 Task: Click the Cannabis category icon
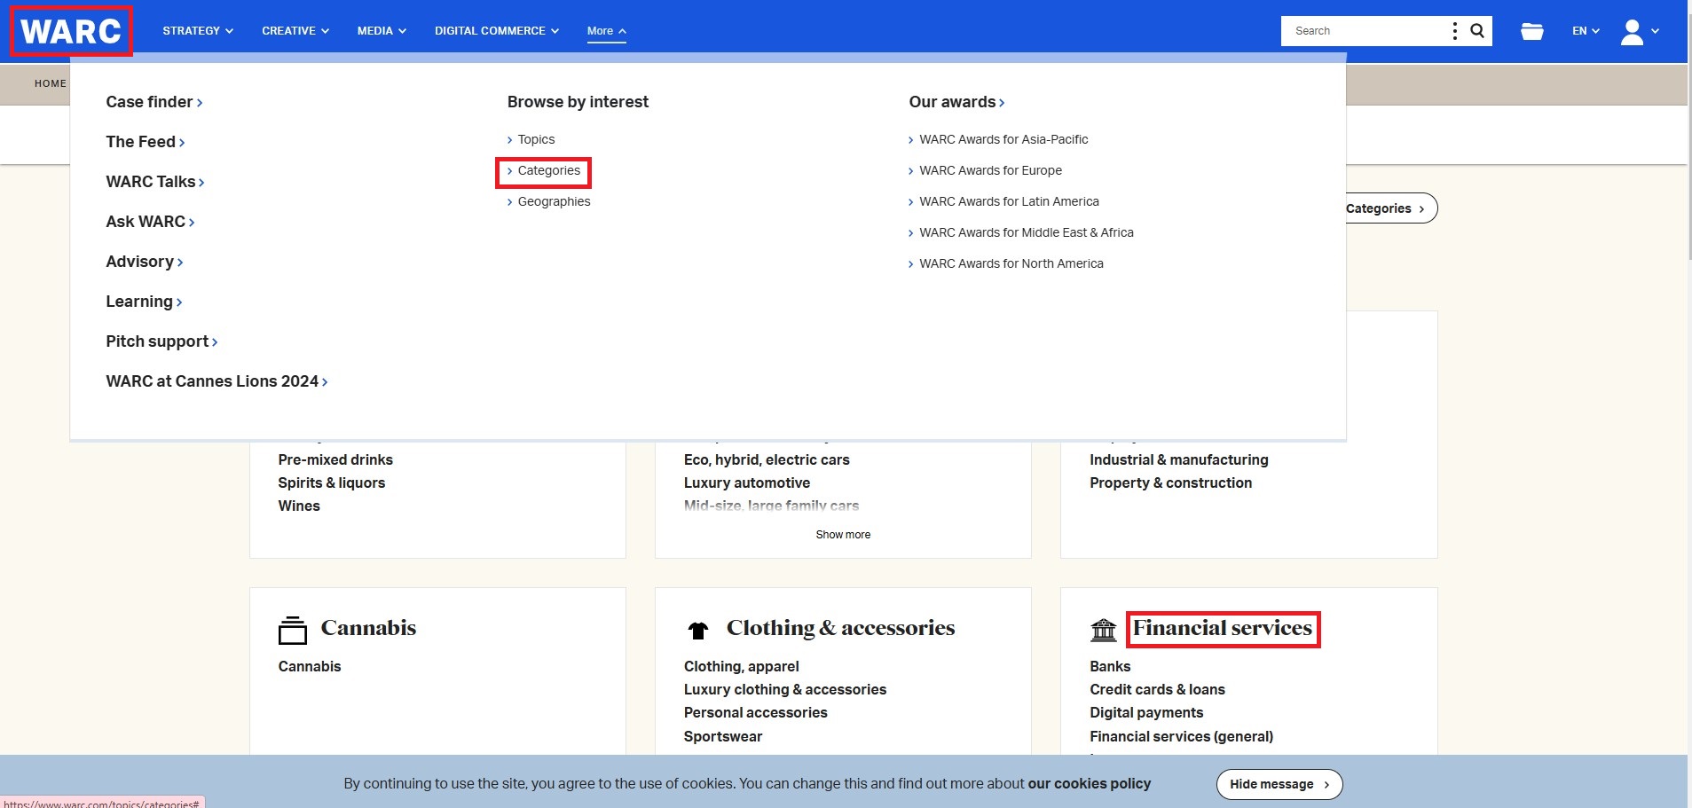tap(293, 631)
